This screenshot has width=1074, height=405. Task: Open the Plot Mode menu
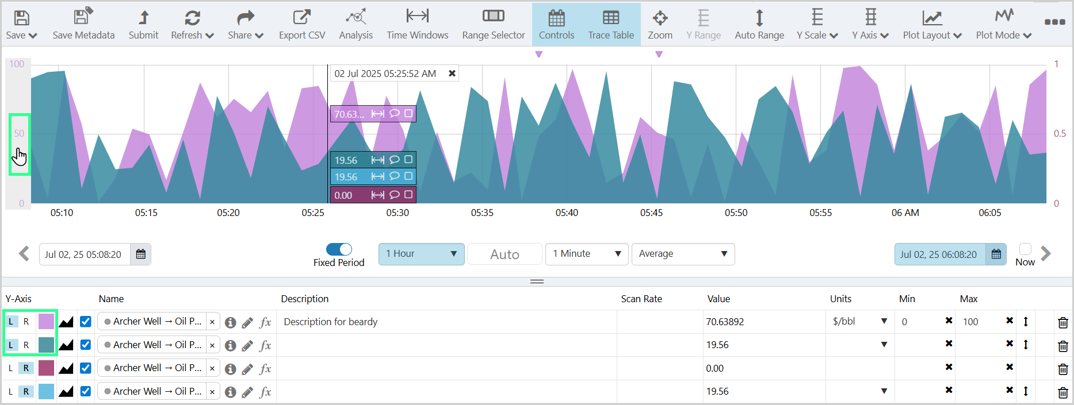[x=1003, y=24]
